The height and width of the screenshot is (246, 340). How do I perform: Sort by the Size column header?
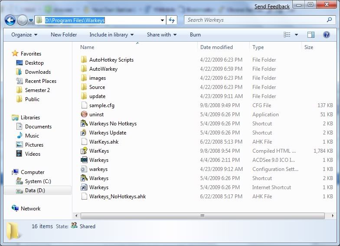point(309,47)
